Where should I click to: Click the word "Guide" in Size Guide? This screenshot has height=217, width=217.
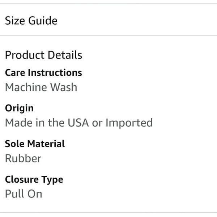pyautogui.click(x=43, y=21)
